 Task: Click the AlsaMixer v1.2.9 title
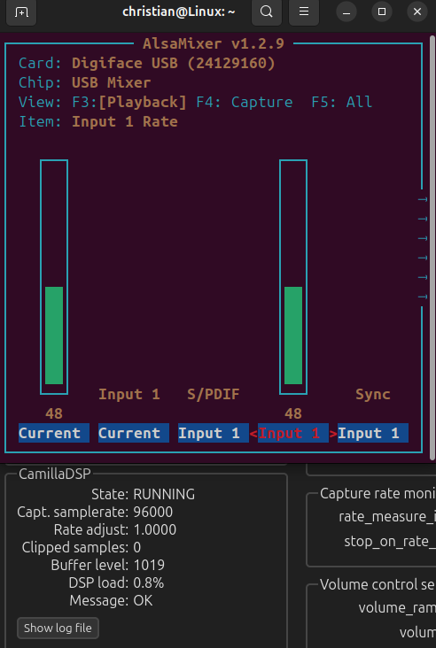[214, 43]
